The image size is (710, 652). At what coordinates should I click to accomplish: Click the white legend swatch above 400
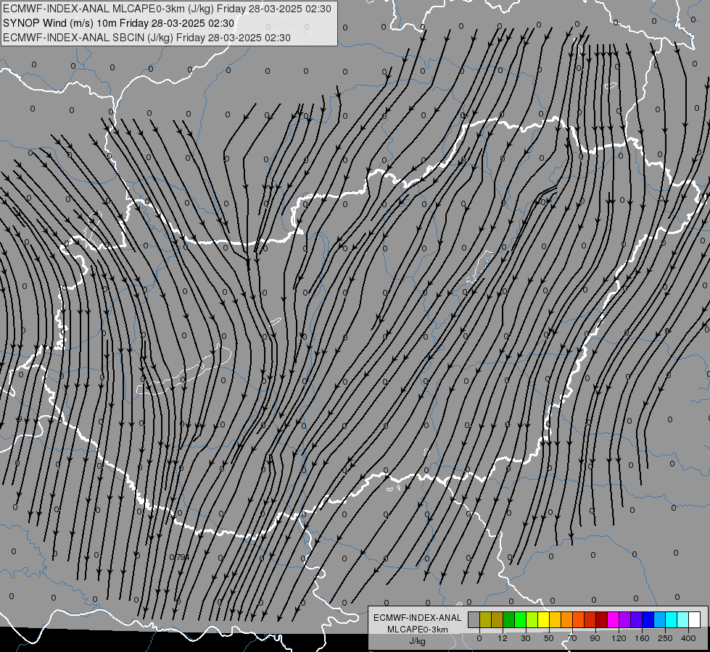(694, 619)
